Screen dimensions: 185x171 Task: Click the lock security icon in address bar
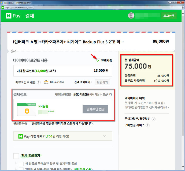183,8
